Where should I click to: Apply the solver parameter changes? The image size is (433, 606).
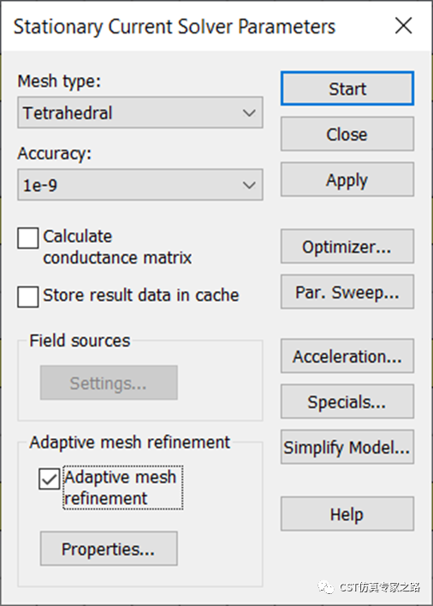347,180
